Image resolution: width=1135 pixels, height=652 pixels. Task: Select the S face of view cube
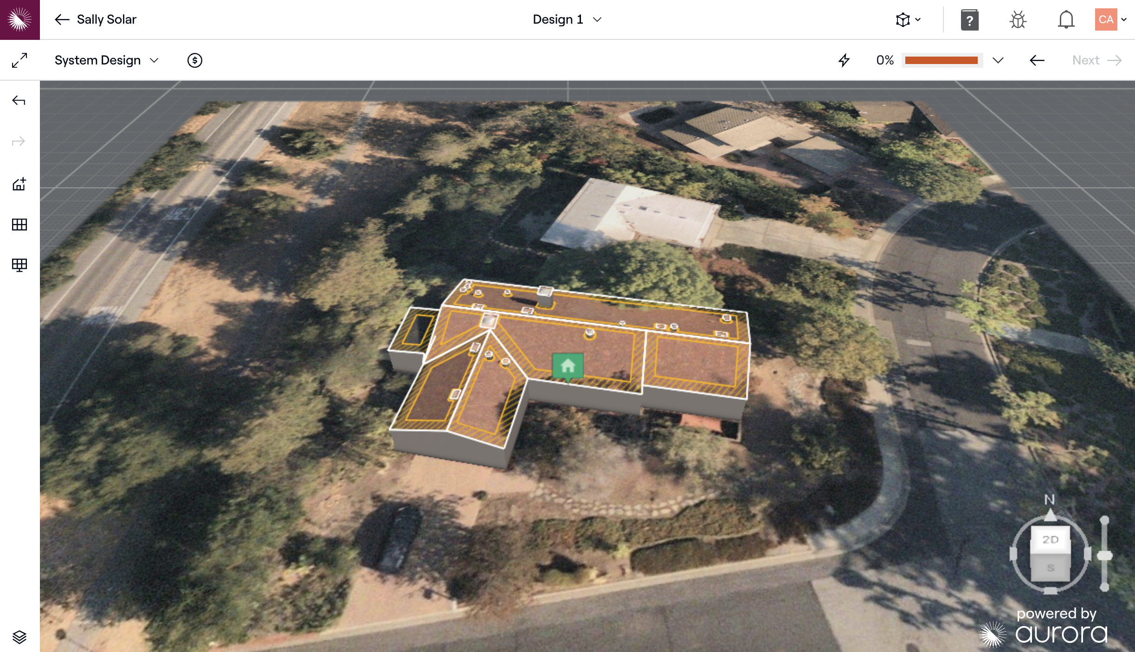coord(1051,568)
